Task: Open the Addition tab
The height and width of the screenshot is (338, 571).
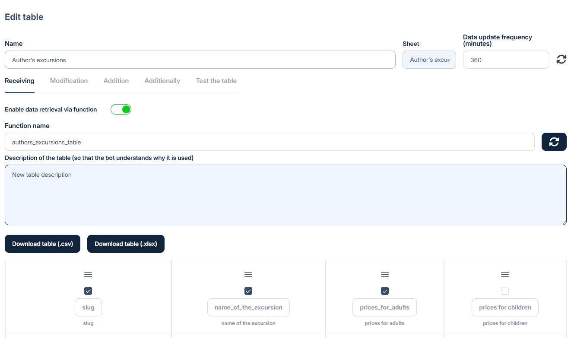Action: (x=116, y=81)
